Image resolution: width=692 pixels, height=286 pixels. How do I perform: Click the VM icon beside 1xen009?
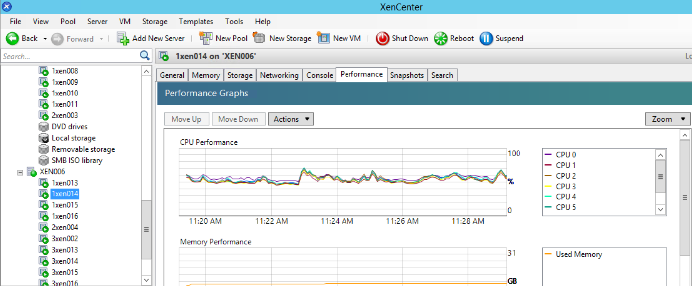click(44, 82)
